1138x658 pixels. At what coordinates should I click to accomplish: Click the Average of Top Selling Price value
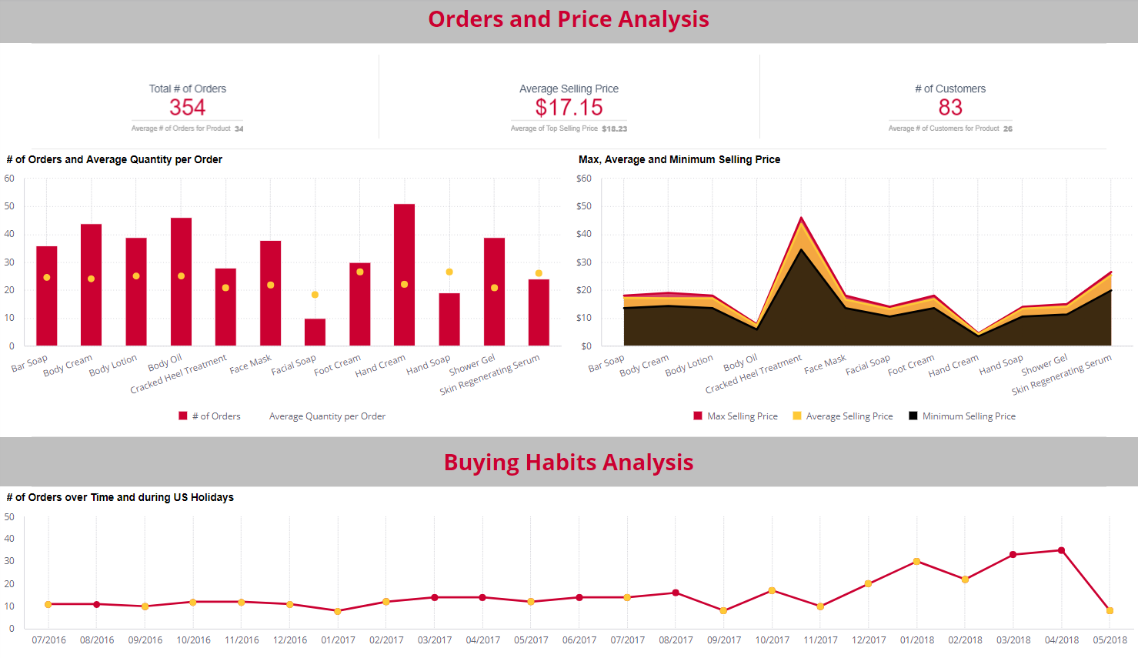coord(616,129)
